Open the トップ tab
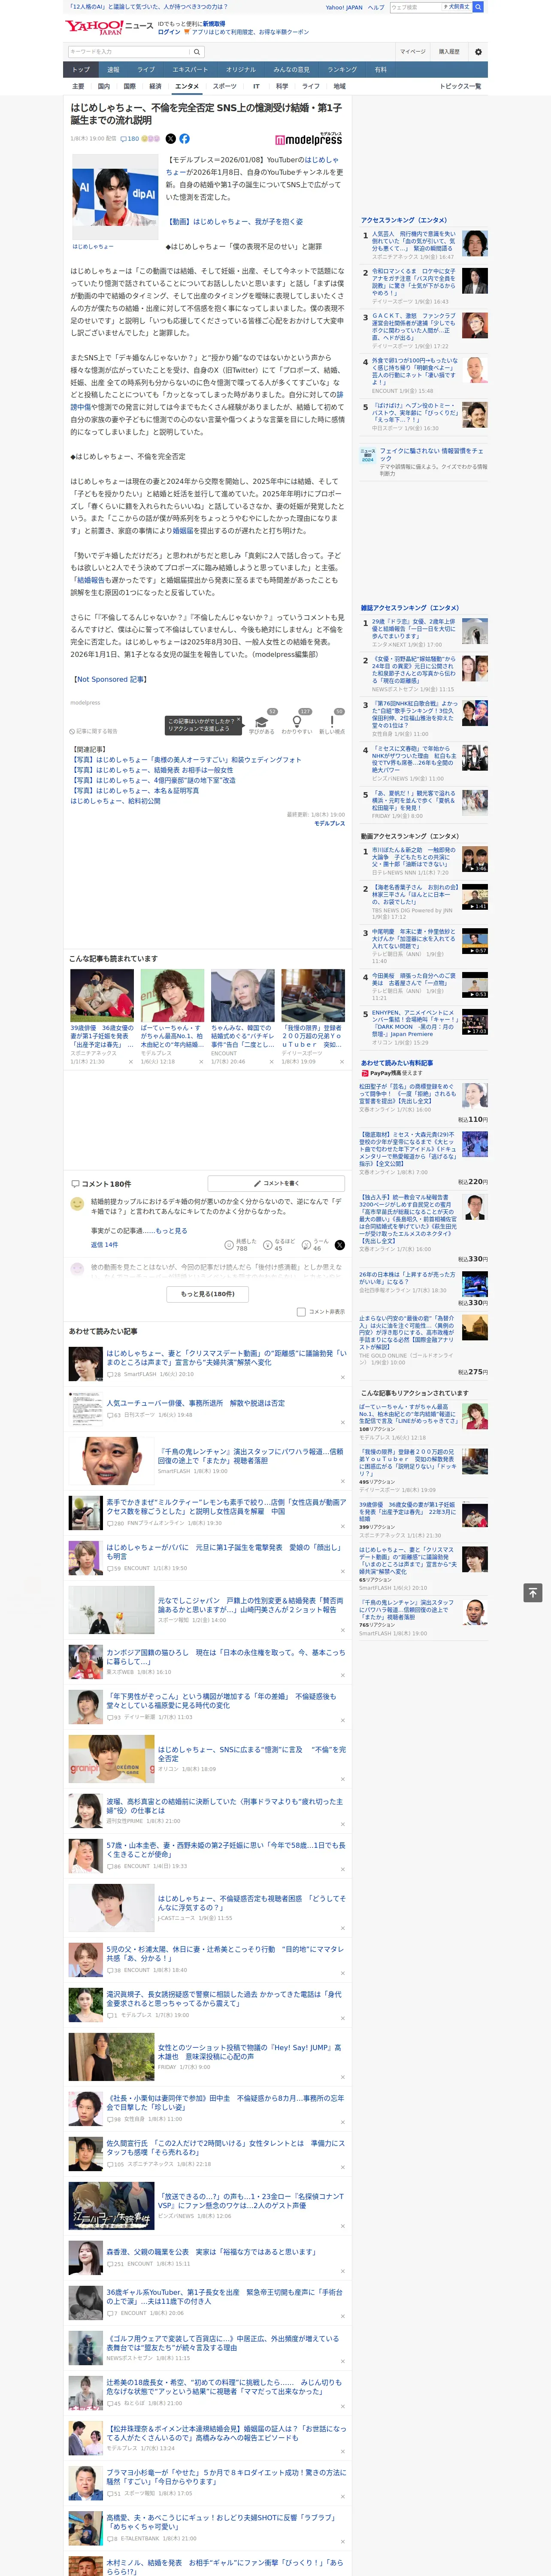 click(81, 70)
